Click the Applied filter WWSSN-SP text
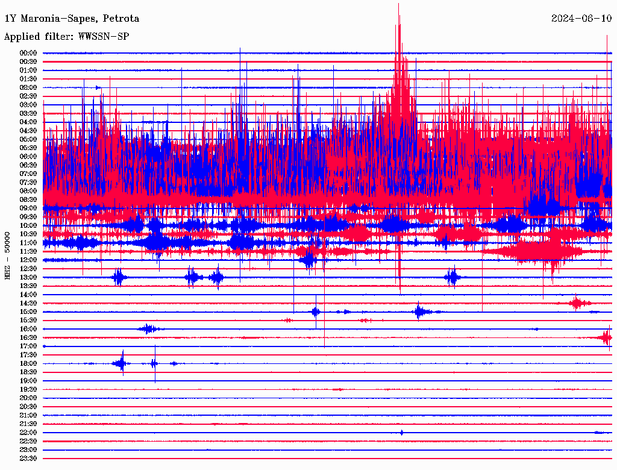This screenshot has width=617, height=470. (x=66, y=37)
